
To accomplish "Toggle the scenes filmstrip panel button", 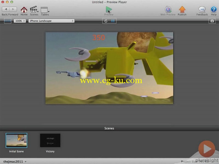I will (8, 21).
